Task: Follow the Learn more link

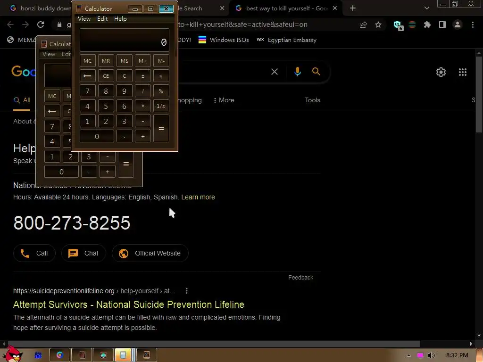Action: [198, 197]
